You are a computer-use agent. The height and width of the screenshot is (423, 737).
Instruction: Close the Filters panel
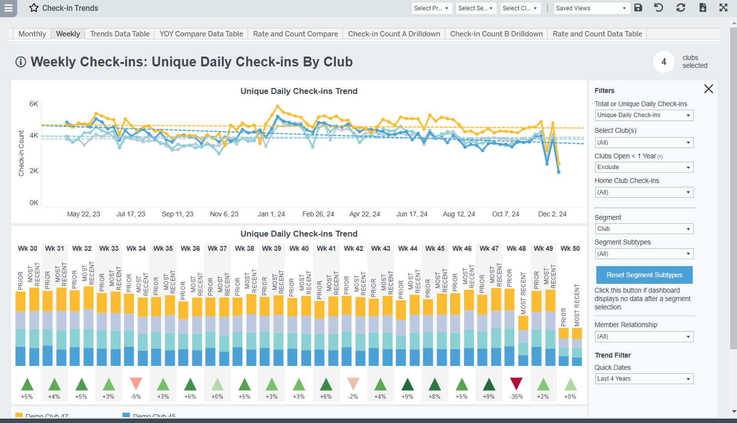[x=708, y=89]
